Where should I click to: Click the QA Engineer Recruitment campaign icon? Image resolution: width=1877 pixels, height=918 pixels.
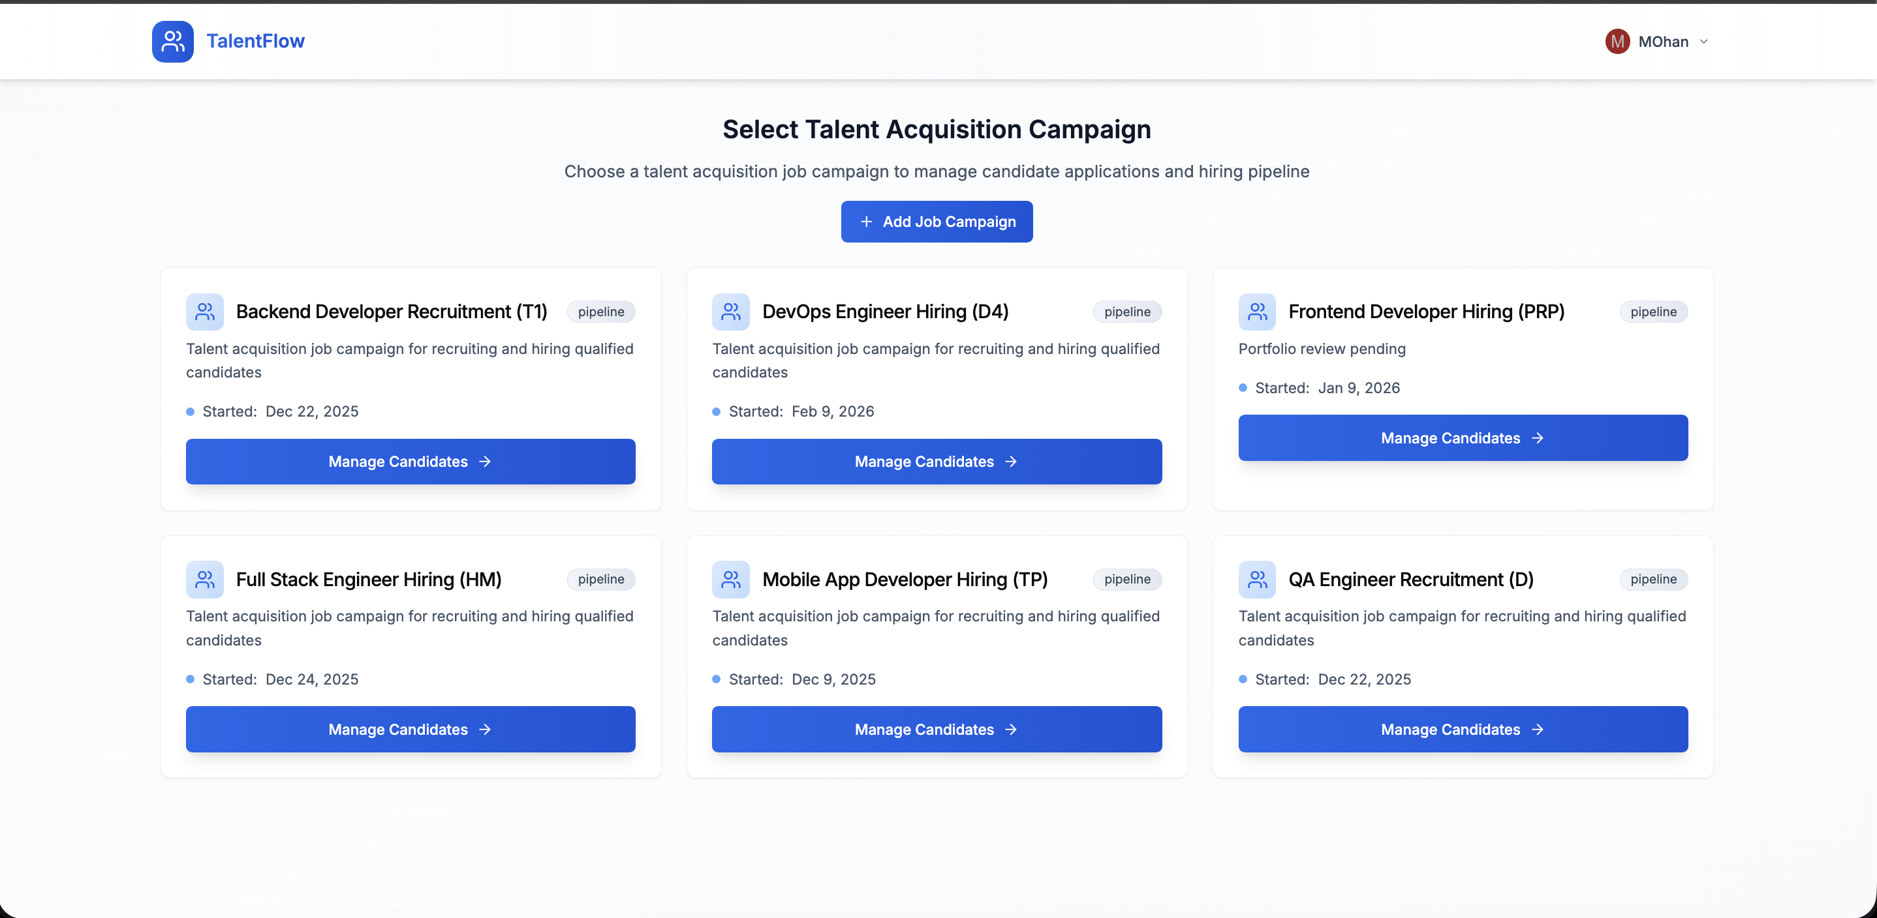point(1257,580)
